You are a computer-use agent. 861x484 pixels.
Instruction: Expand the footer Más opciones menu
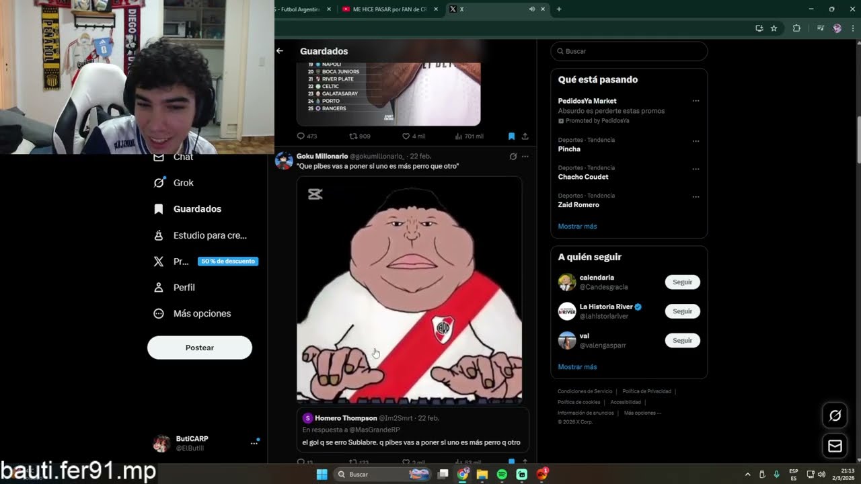pyautogui.click(x=642, y=413)
